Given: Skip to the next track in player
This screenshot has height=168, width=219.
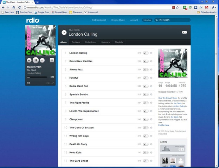Looking at the screenshot, I should click(x=42, y=60).
